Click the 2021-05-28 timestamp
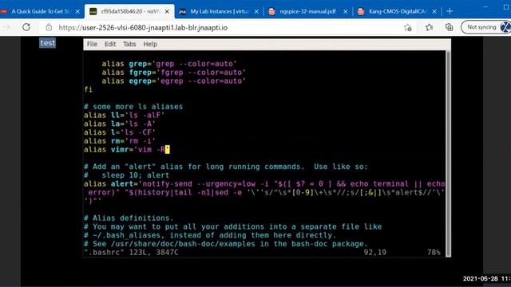 tap(486, 278)
